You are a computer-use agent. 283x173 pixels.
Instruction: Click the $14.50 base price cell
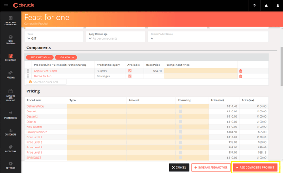154,71
